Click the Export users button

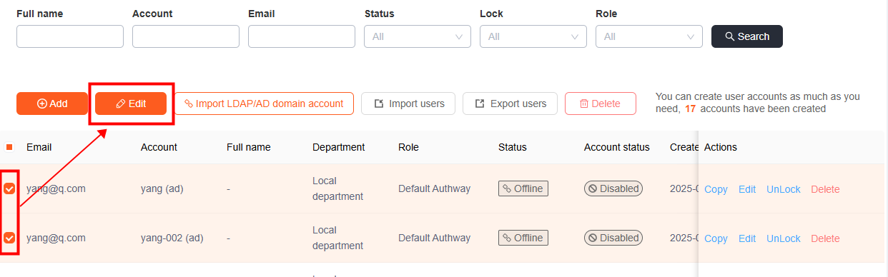tap(510, 104)
